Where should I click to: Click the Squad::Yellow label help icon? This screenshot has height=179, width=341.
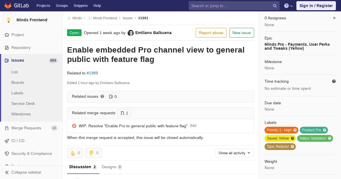coord(292,138)
